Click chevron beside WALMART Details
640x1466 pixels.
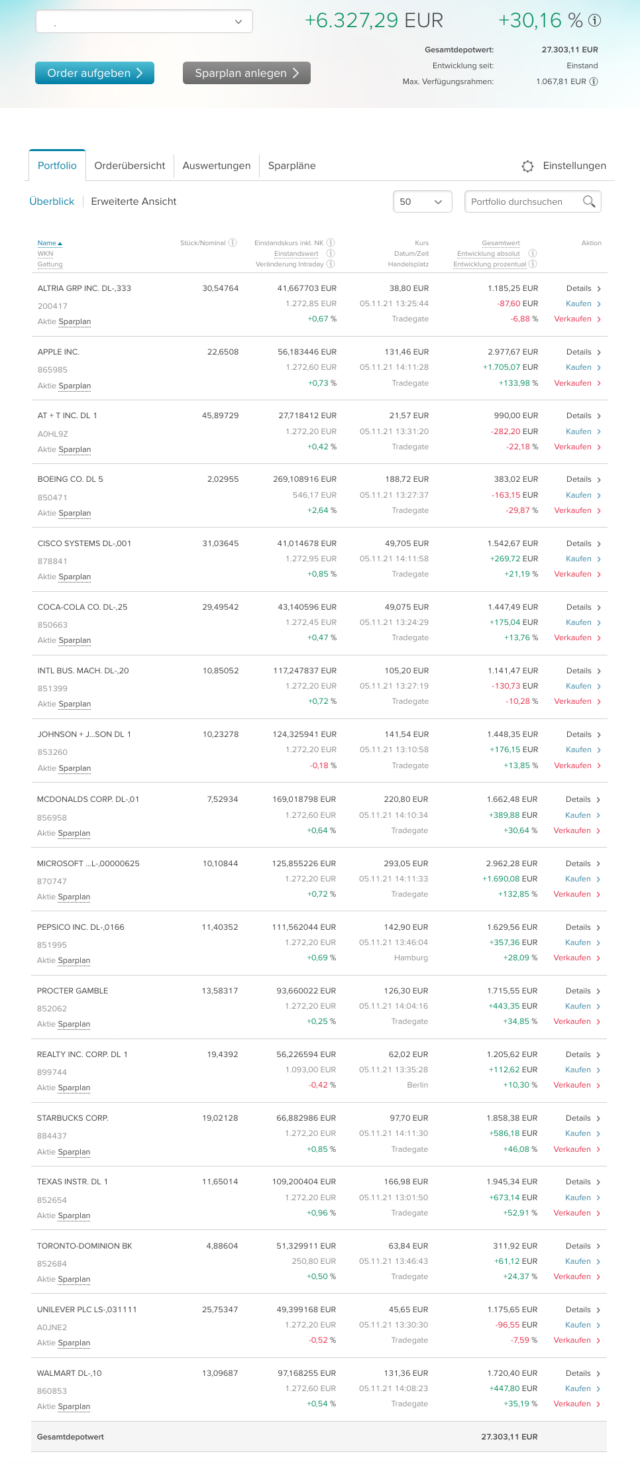click(x=598, y=1374)
